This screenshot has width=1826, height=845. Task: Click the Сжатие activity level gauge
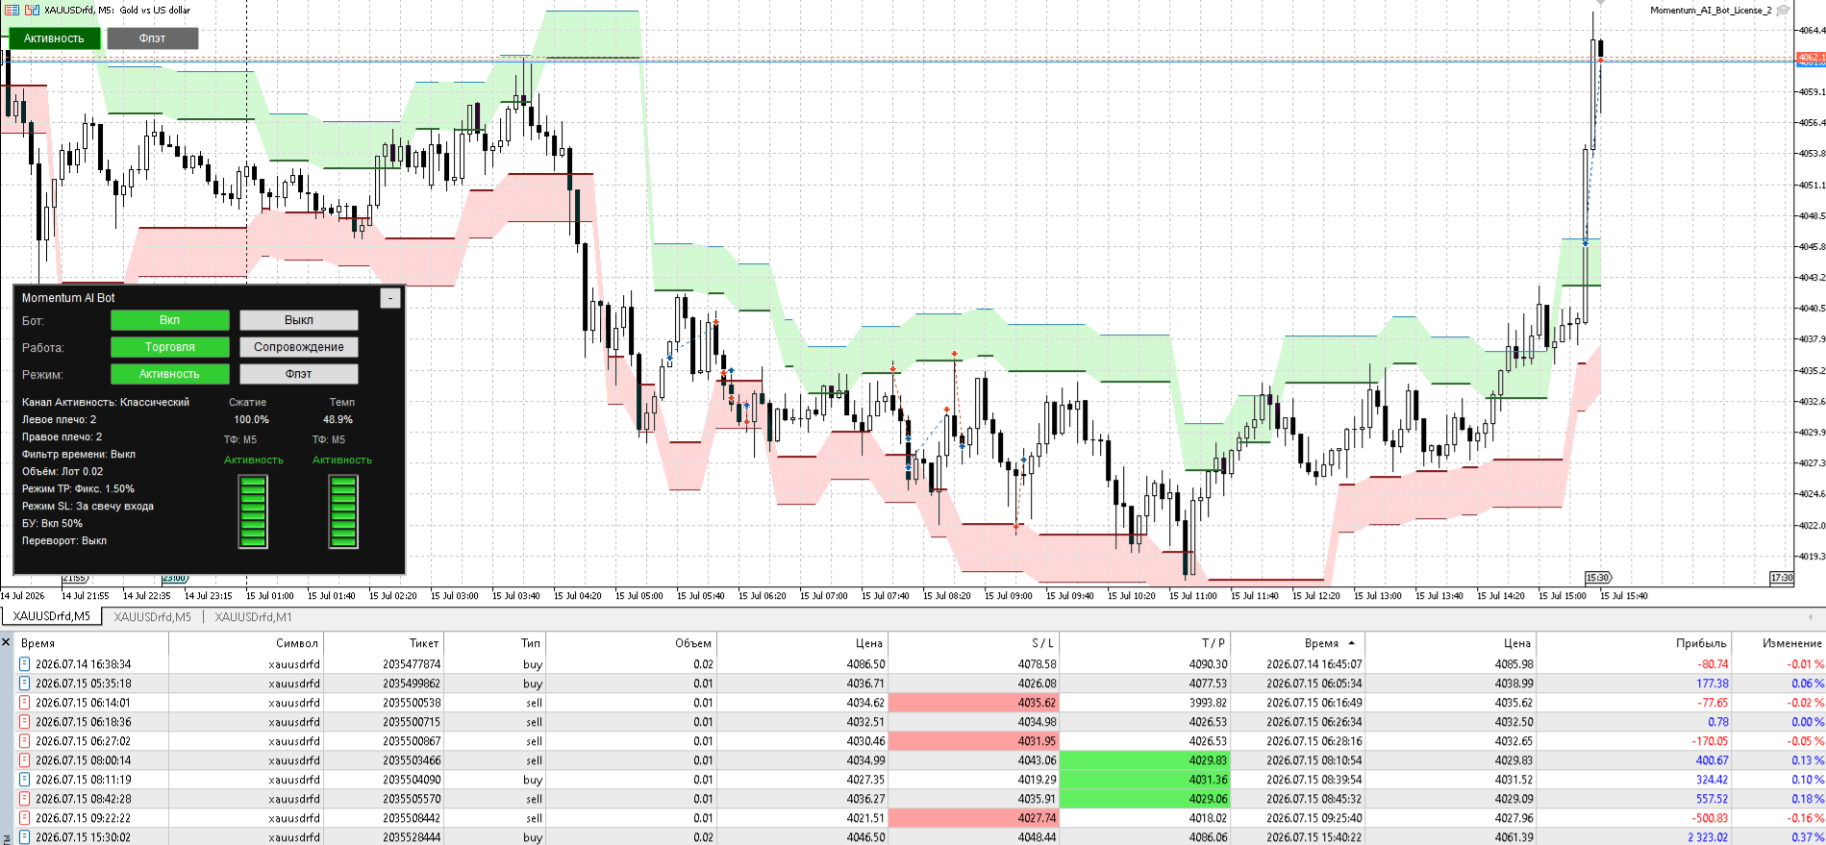coord(253,512)
